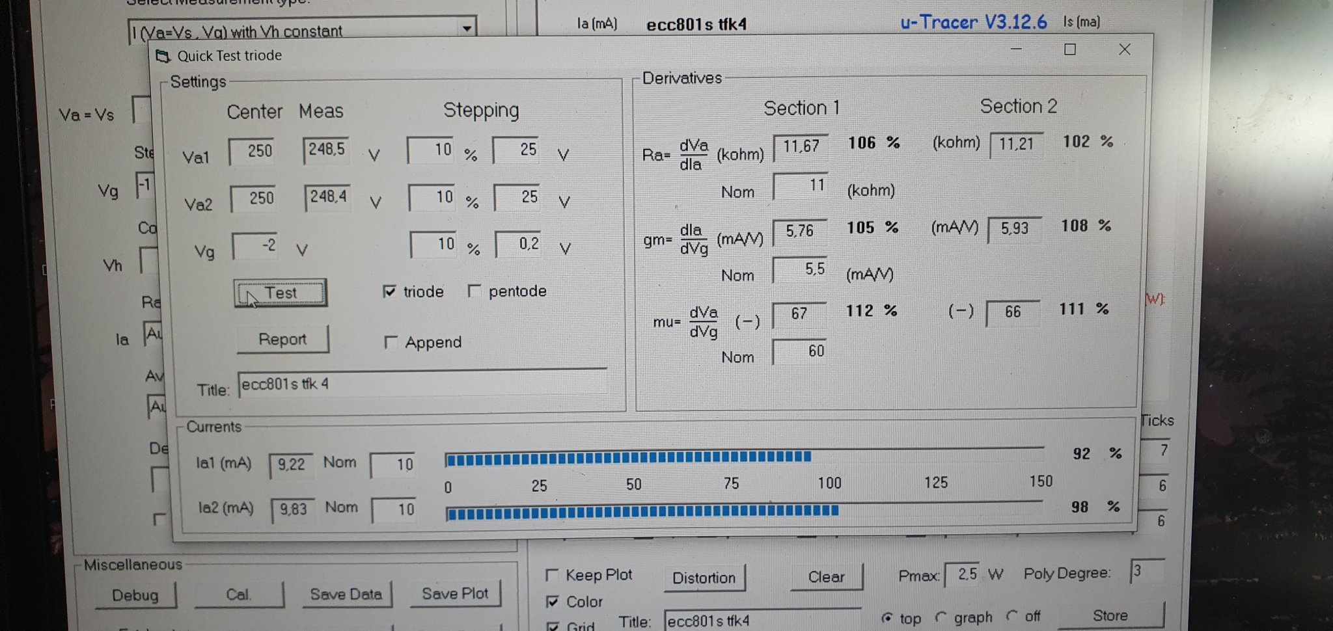Image resolution: width=1333 pixels, height=631 pixels.
Task: Select the graph radio button
Action: click(x=941, y=617)
